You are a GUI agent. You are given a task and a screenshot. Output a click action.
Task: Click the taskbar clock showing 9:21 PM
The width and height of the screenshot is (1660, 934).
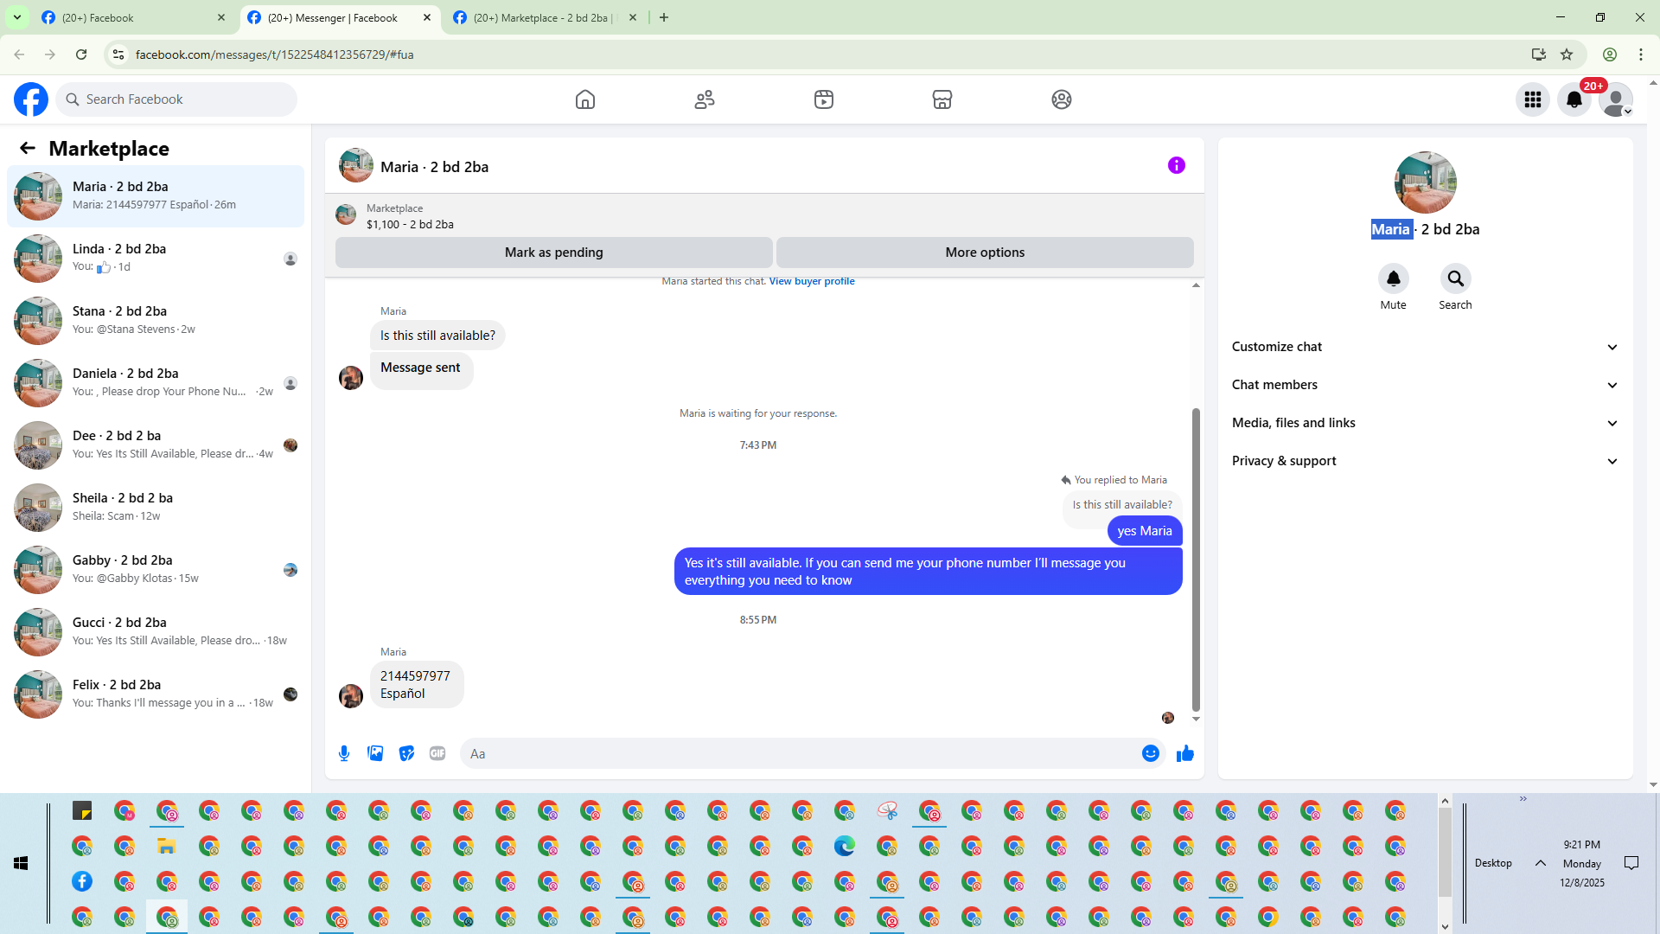1582,845
